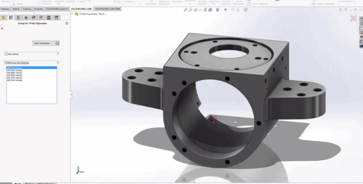The height and width of the screenshot is (184, 363).
Task: Expand the Fixed Plate part tree arrow
Action: (x=72, y=14)
